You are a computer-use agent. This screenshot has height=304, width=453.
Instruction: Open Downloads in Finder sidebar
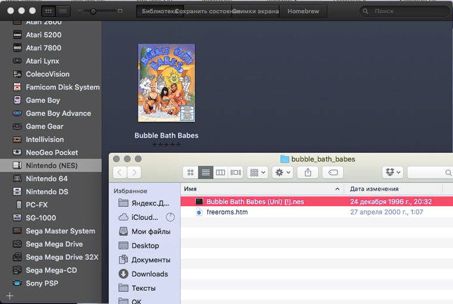click(x=143, y=274)
